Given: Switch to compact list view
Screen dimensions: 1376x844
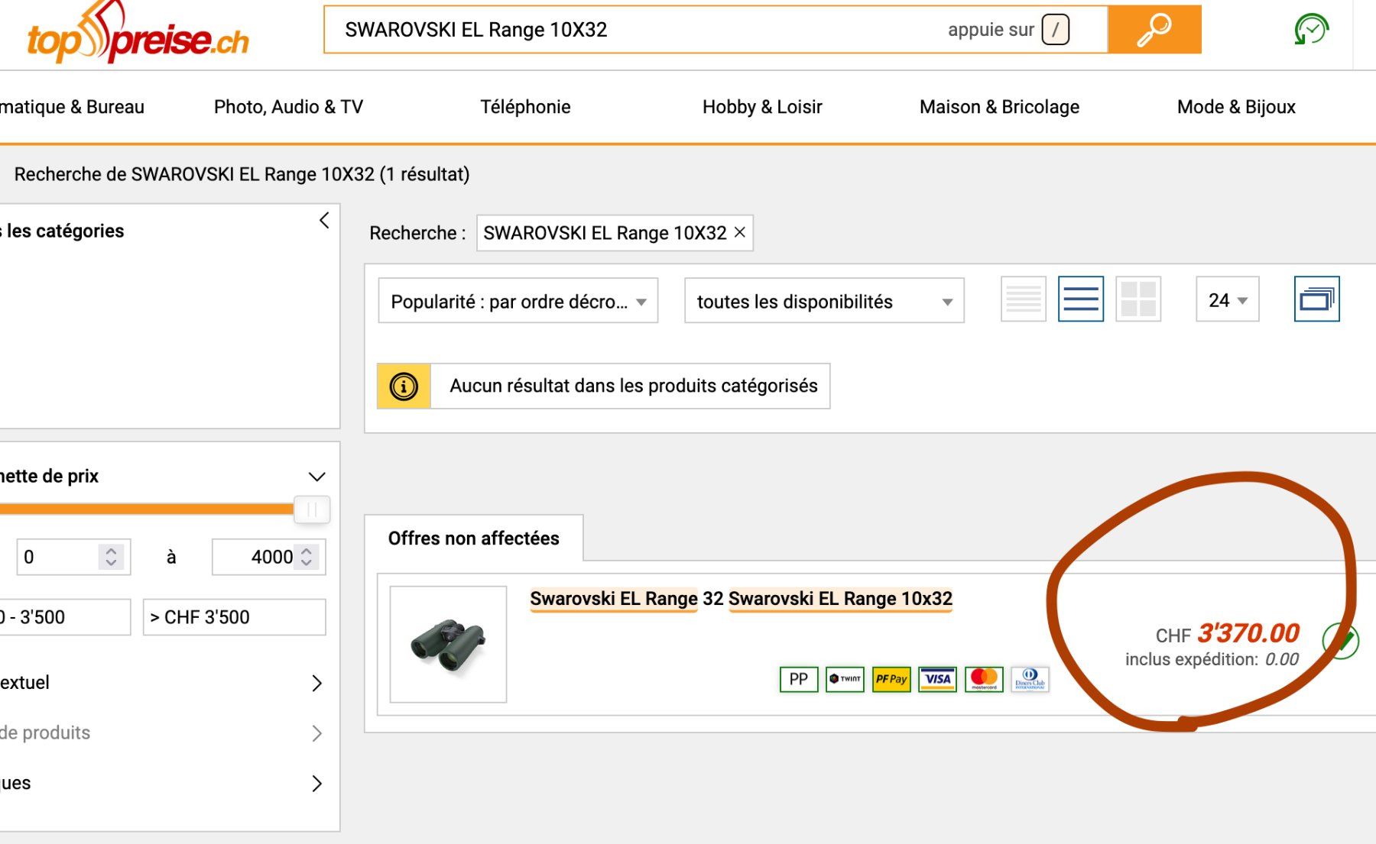Looking at the screenshot, I should coord(1023,299).
